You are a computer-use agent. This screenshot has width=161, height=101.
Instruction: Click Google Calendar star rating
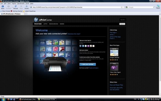click(x=114, y=60)
